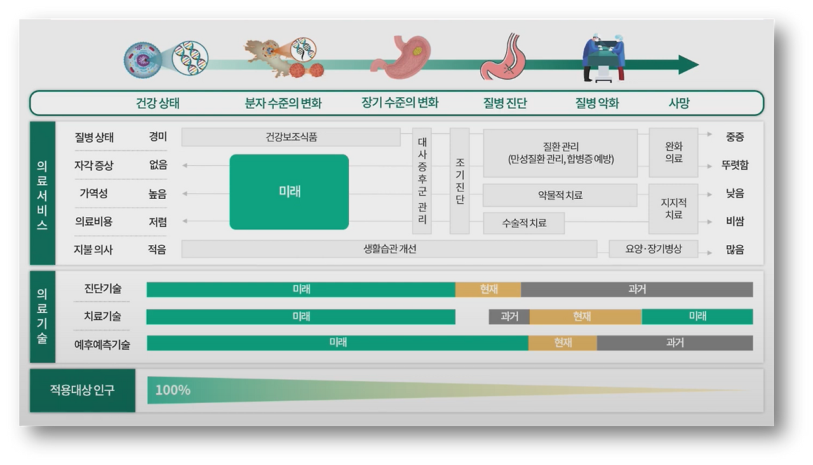Enable the 요양·장기병상 option

(x=654, y=250)
